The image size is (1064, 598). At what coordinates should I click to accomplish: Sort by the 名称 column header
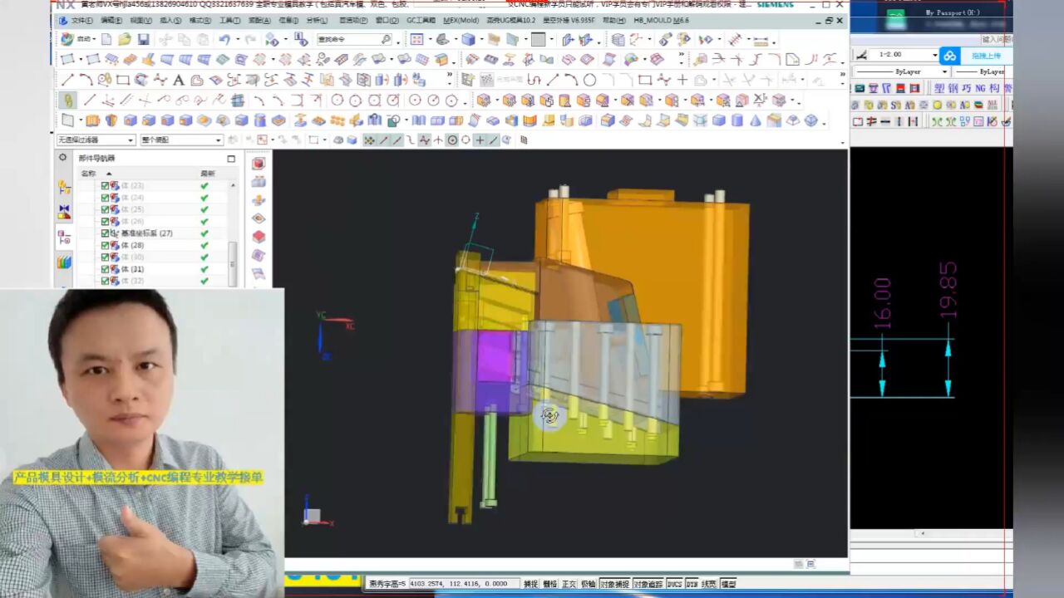pyautogui.click(x=87, y=173)
